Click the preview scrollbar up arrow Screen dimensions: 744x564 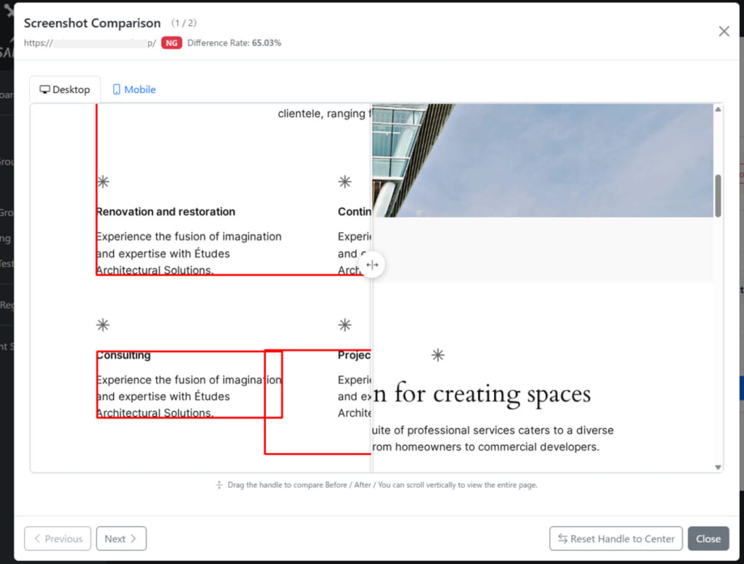point(718,110)
